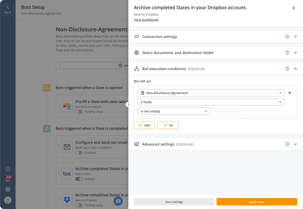This screenshot has height=209, width=303.
Task: Disable the Save to Box bot switch
Action: pyautogui.click(x=79, y=179)
